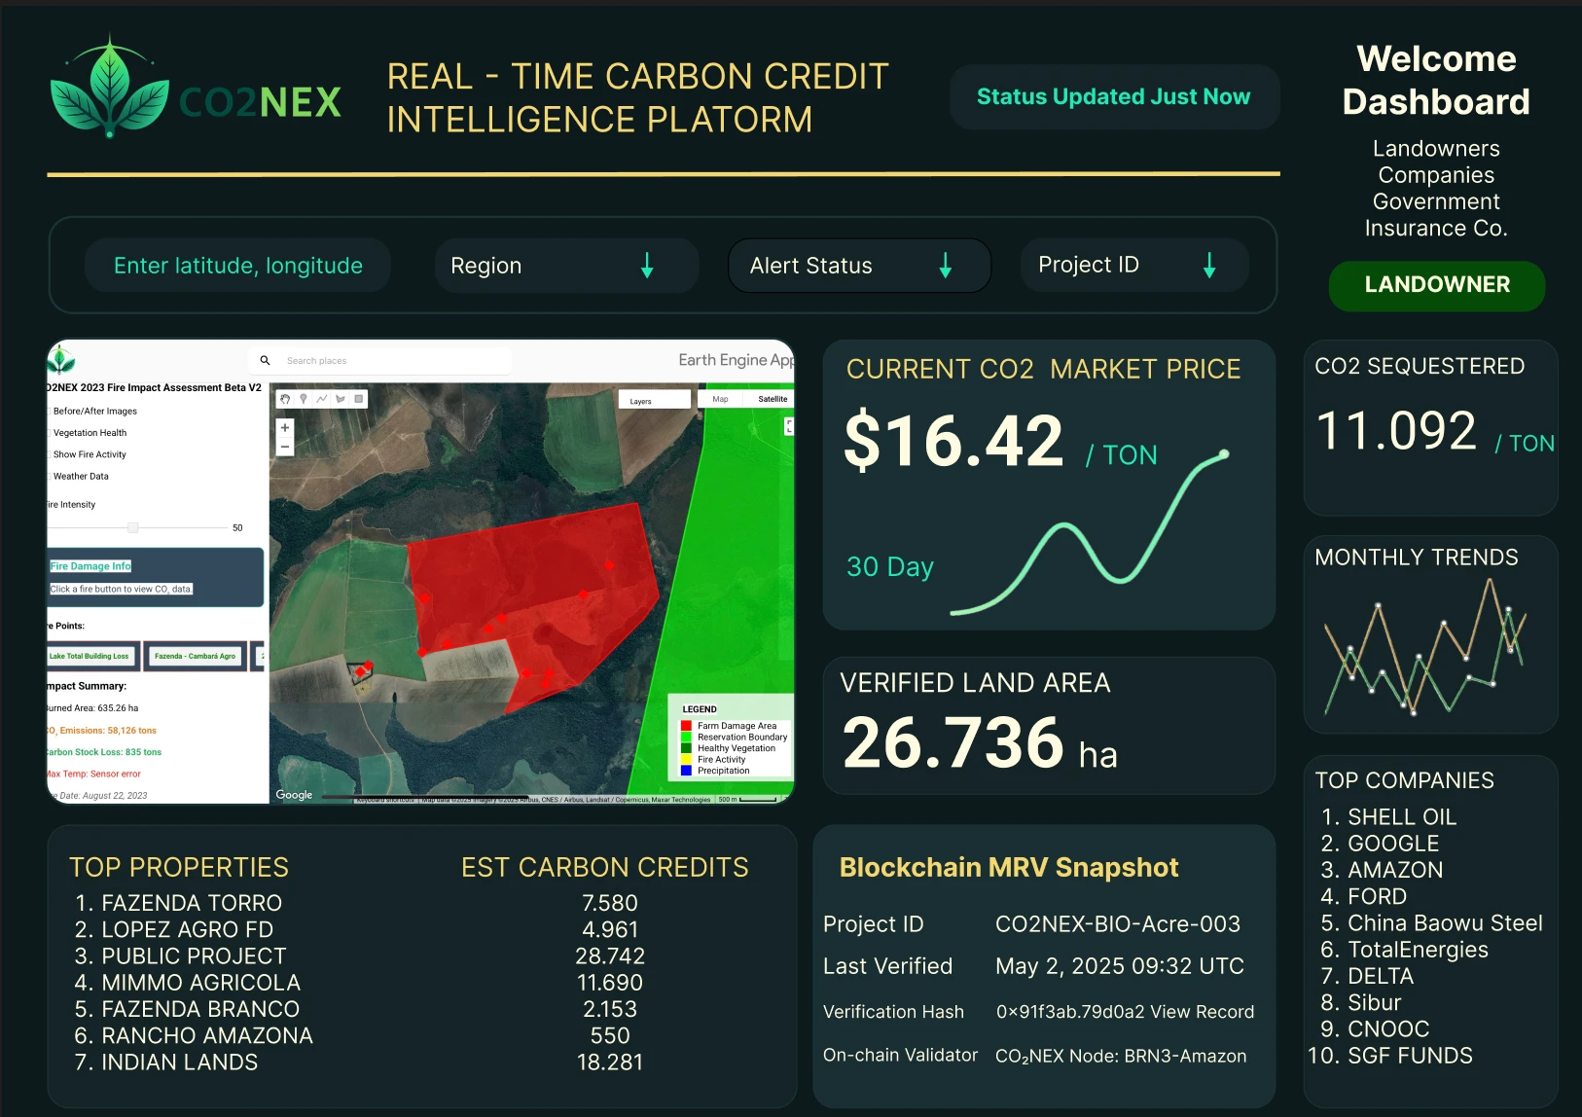Toggle the Vegetation Health option

[x=90, y=433]
